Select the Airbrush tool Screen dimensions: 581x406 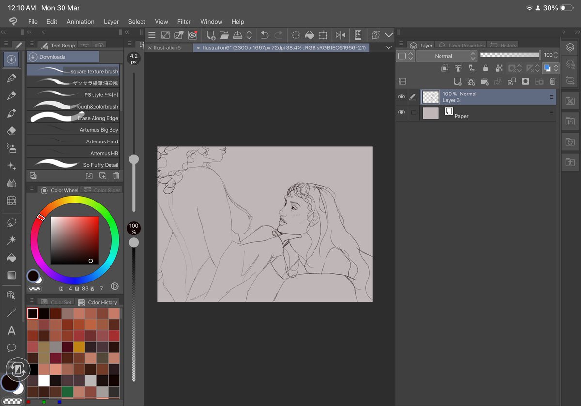coord(12,148)
